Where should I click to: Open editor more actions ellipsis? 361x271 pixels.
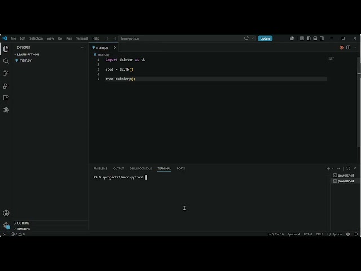coord(355,47)
